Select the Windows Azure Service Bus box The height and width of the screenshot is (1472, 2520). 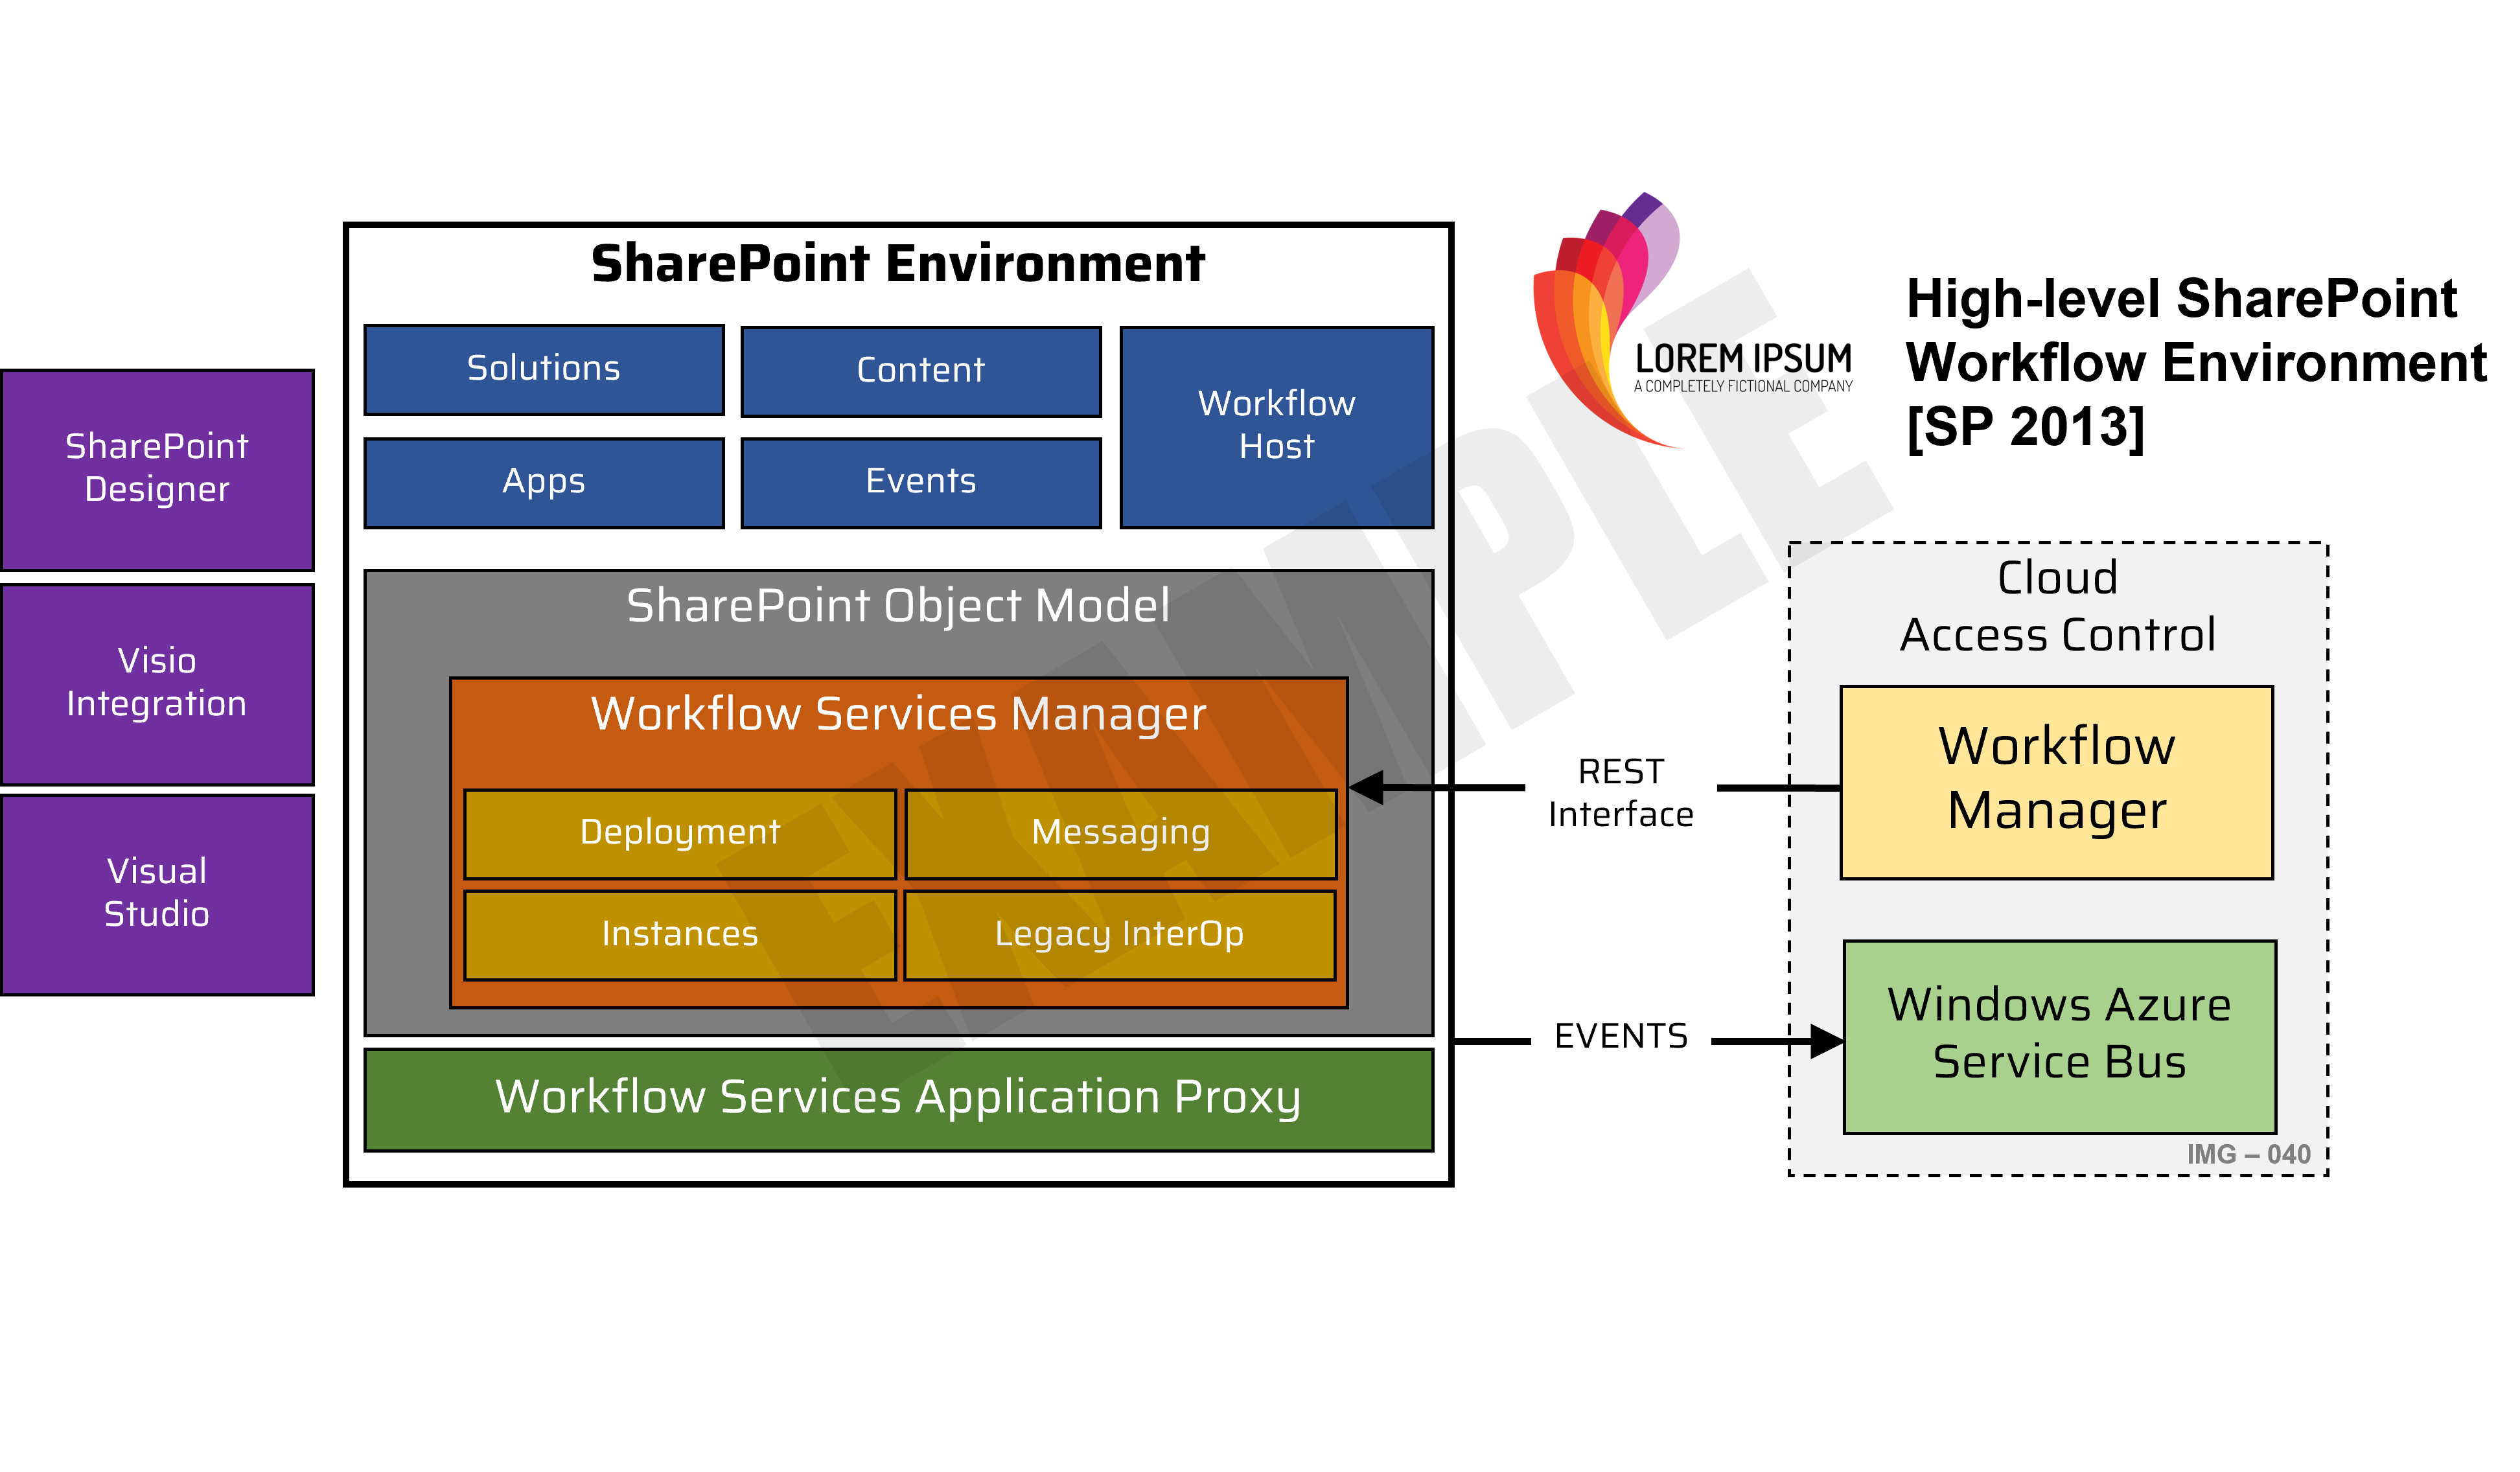coord(2059,1035)
